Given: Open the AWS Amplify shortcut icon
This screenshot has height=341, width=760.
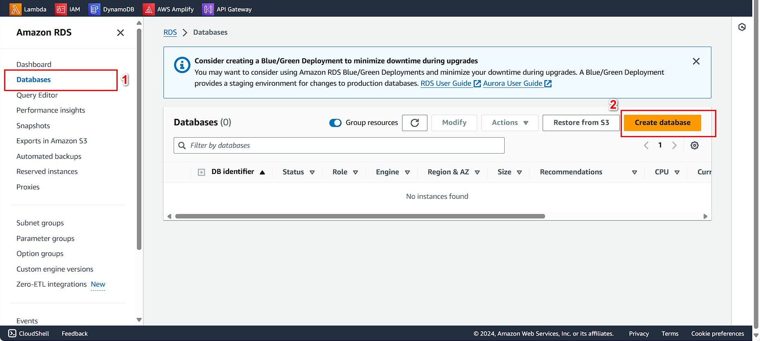Looking at the screenshot, I should (x=149, y=9).
